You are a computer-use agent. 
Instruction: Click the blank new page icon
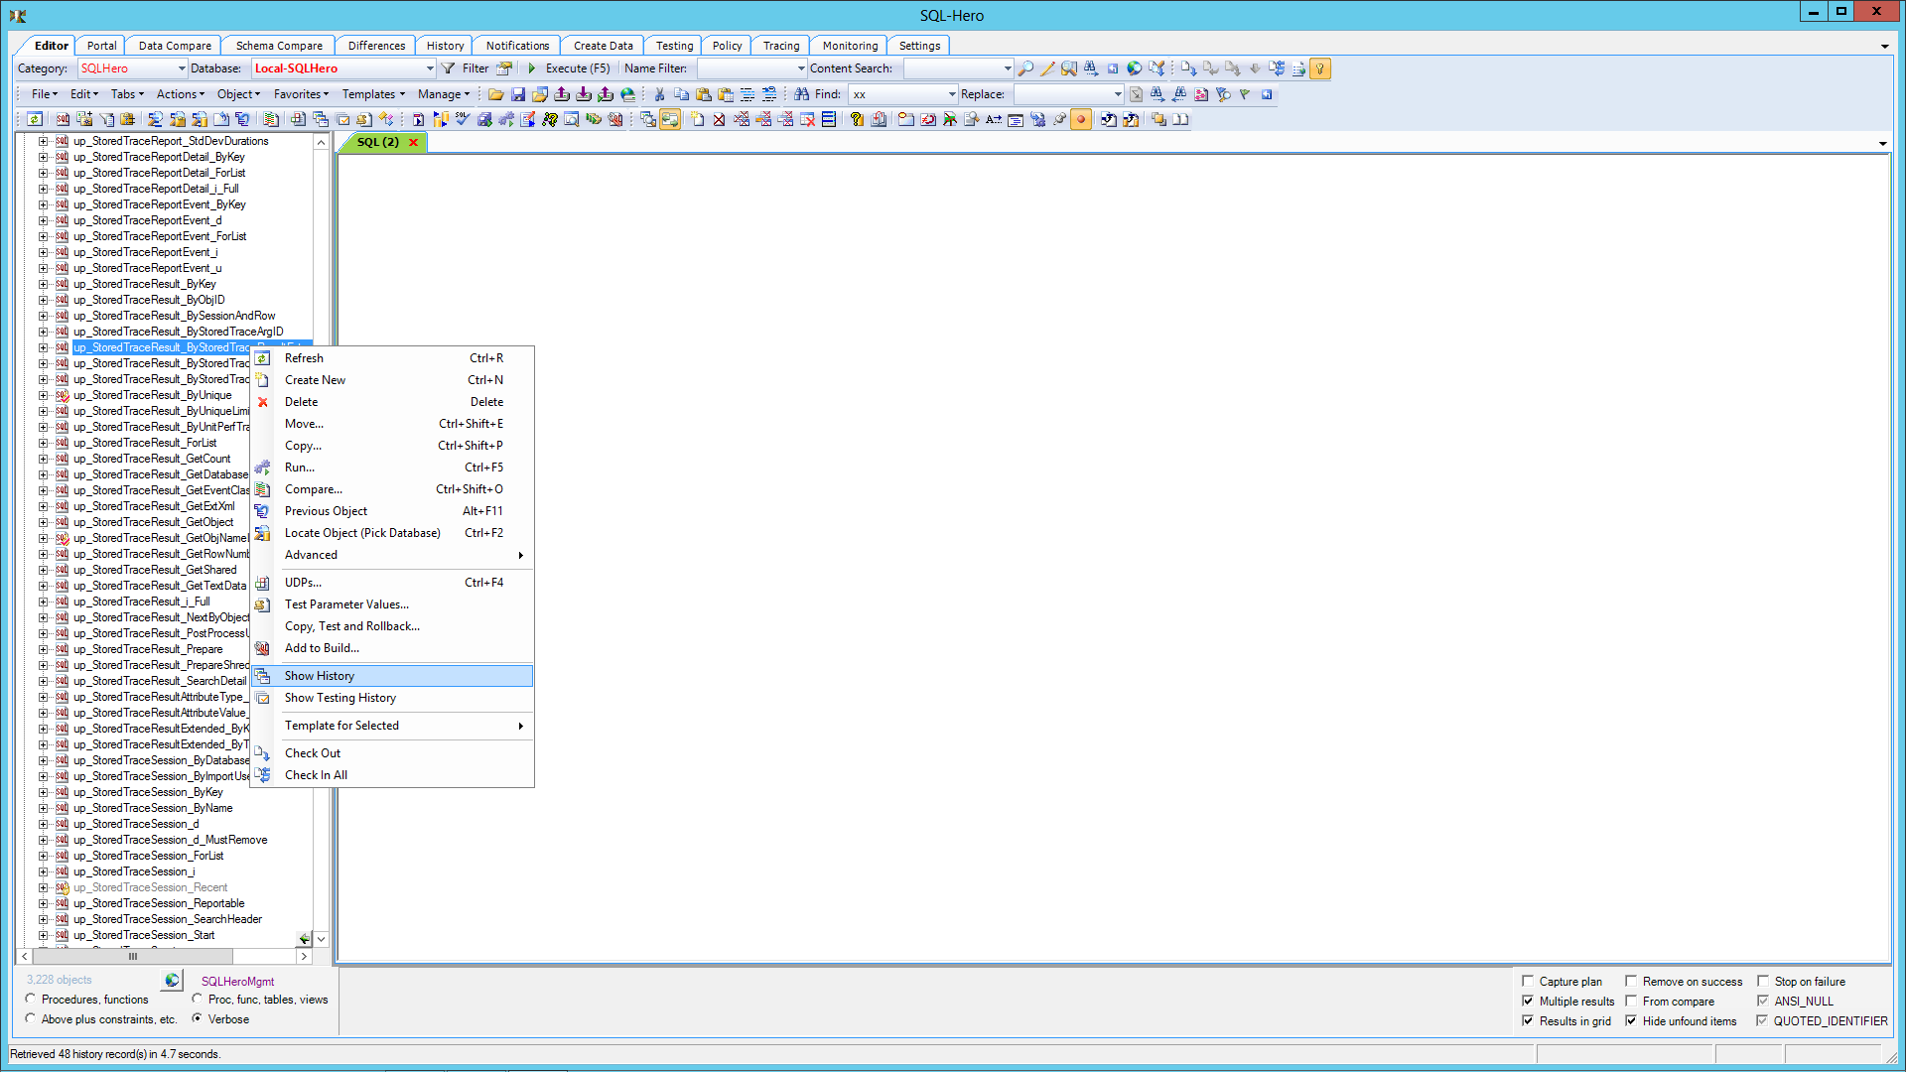pyautogui.click(x=698, y=119)
